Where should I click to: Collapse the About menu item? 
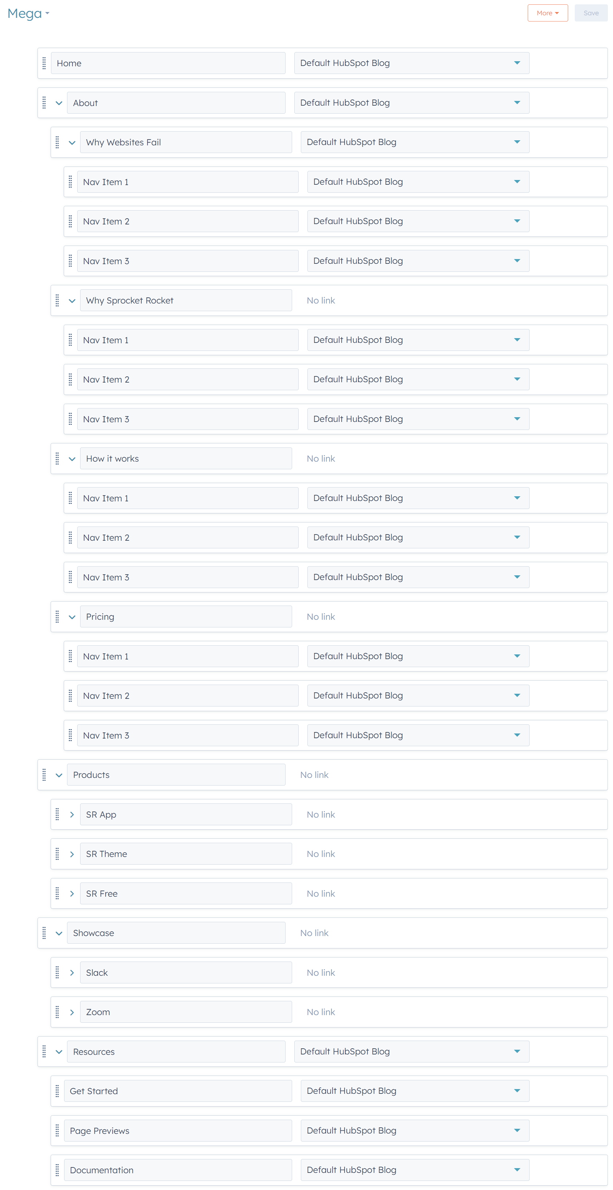(x=59, y=103)
